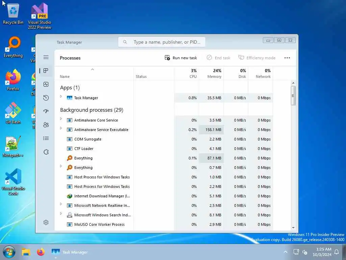Select the Processes page icon in sidebar
The height and width of the screenshot is (260, 346).
click(x=46, y=70)
